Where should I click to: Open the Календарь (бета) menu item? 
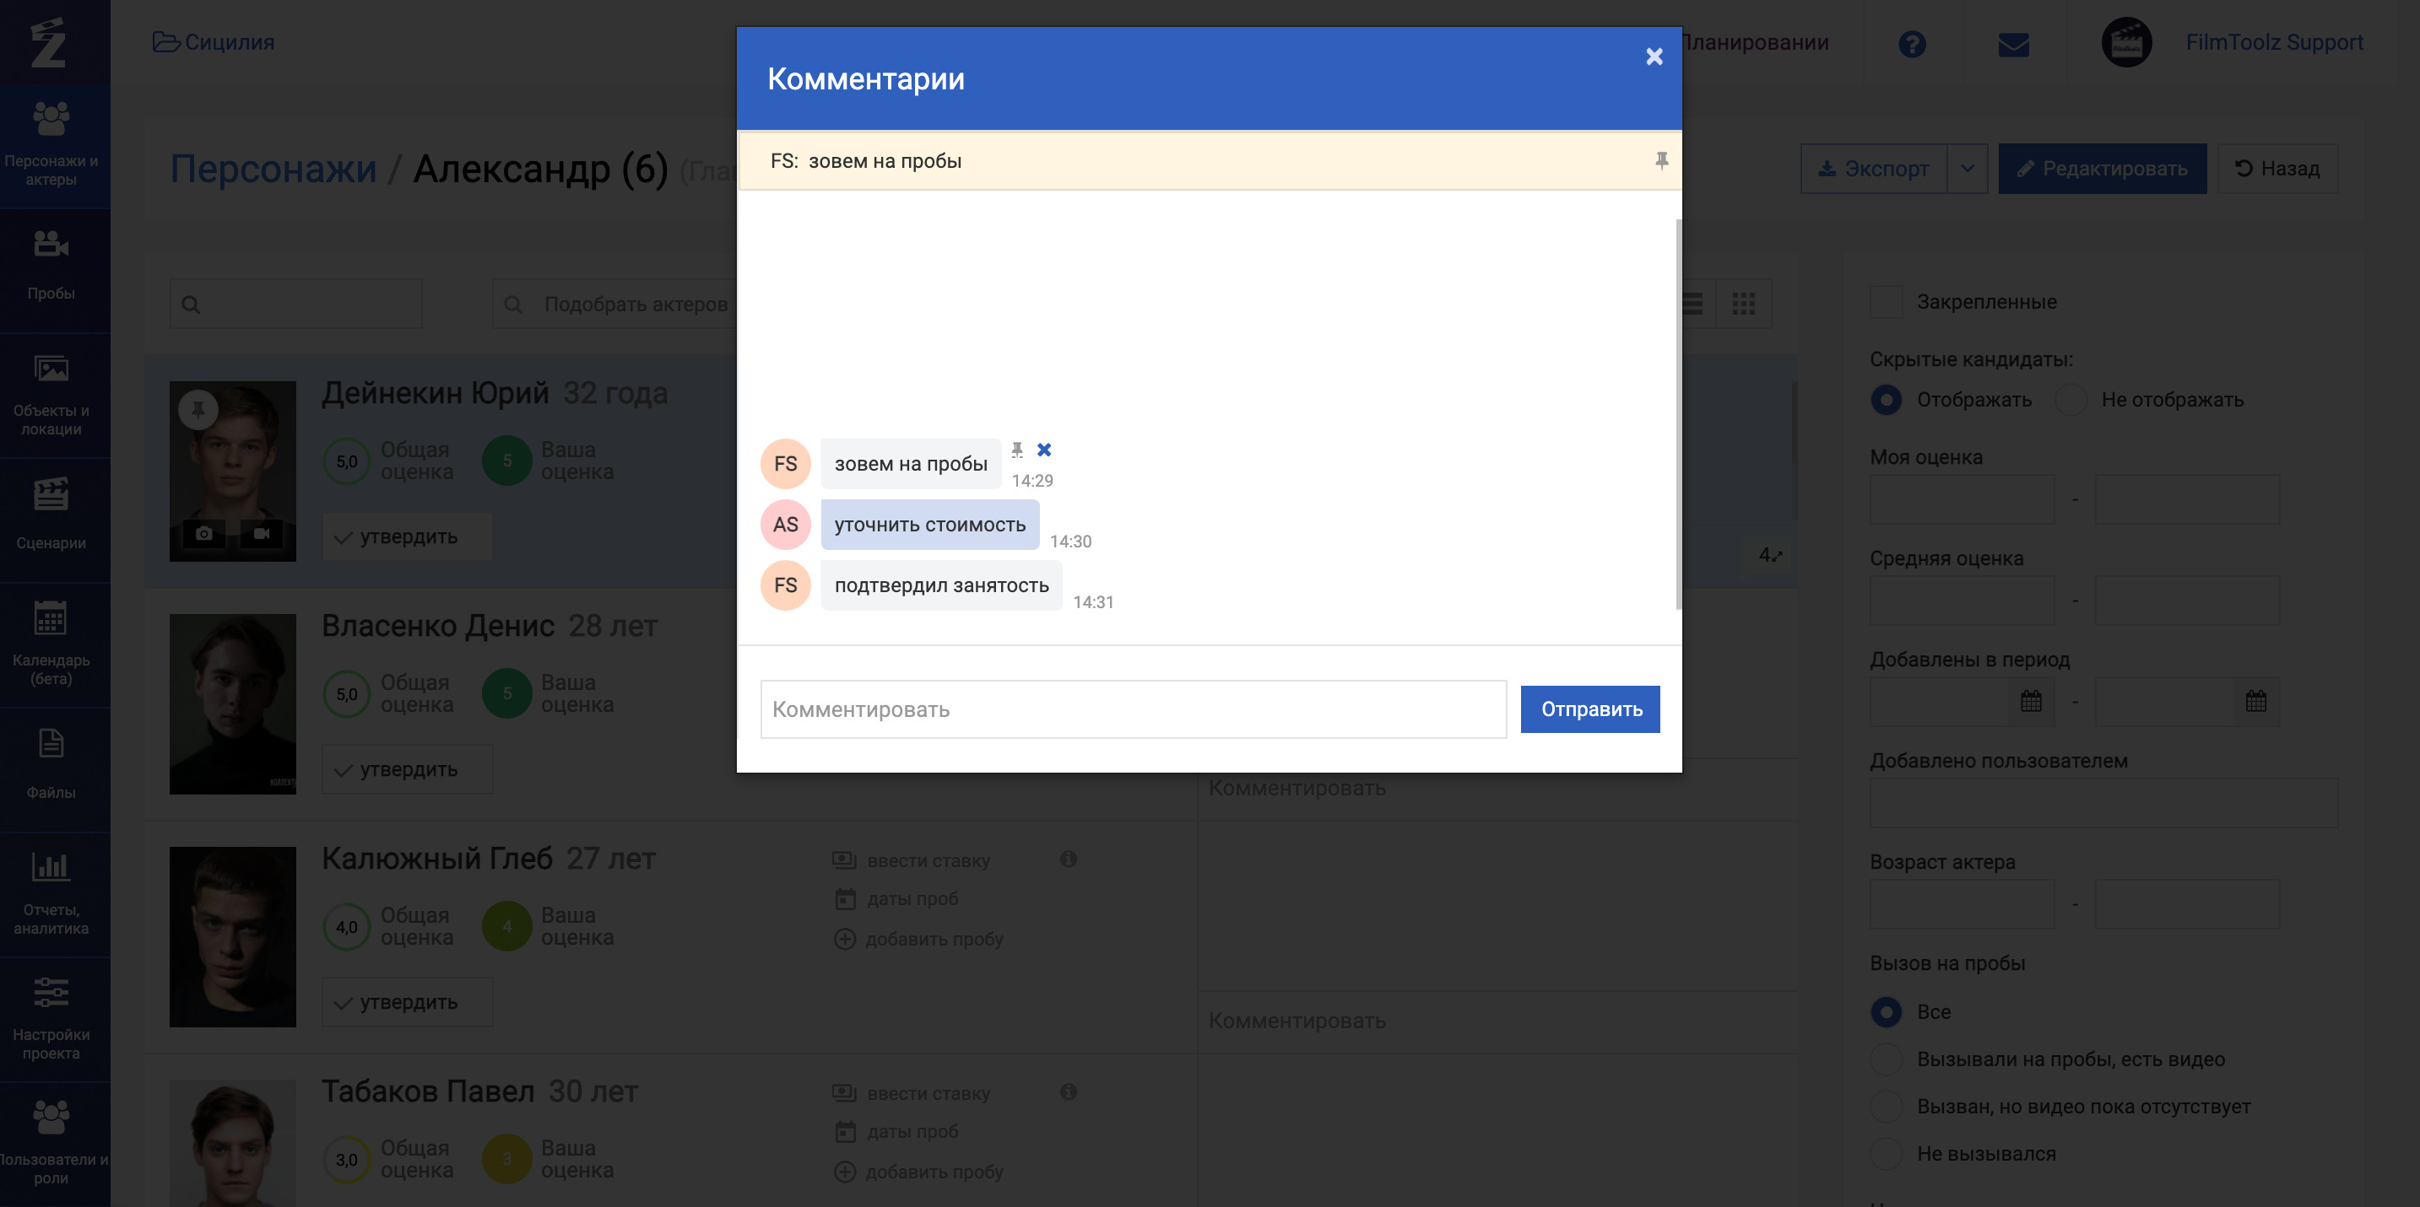[x=51, y=643]
